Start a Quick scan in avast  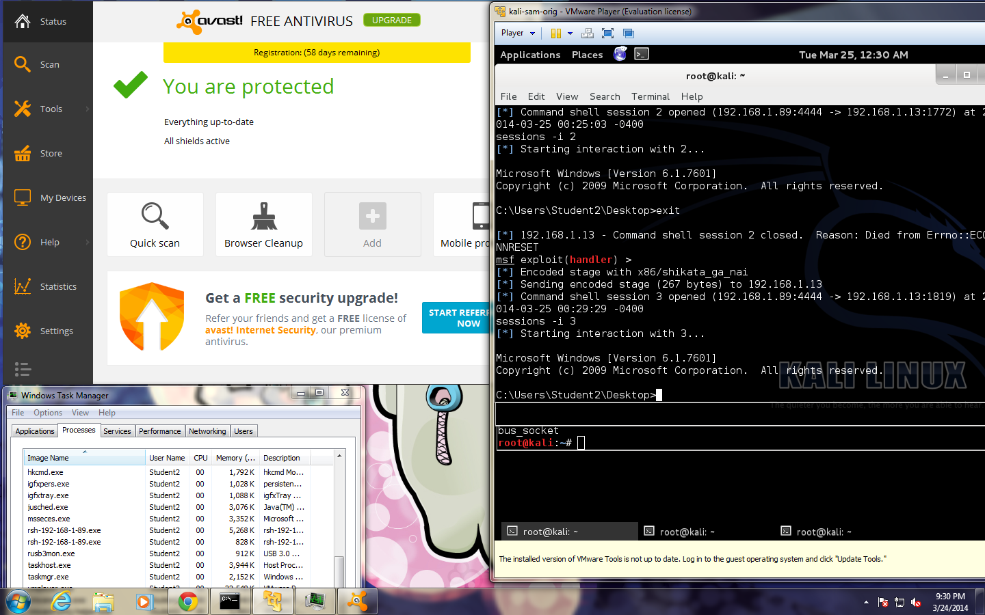coord(155,225)
